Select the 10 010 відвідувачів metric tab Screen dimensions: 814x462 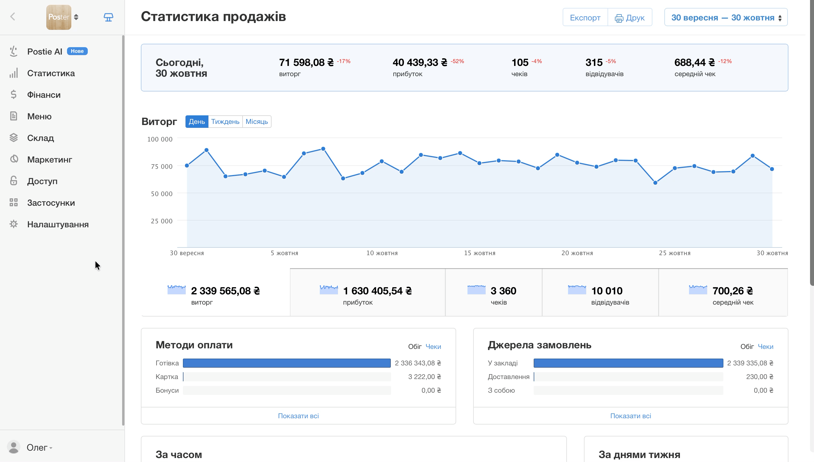(x=600, y=292)
